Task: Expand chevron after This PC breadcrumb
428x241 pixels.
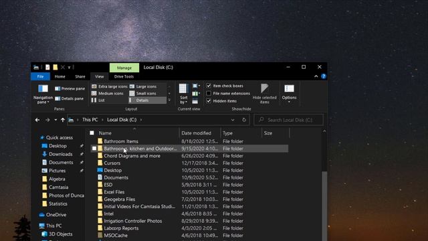Action: coord(102,120)
